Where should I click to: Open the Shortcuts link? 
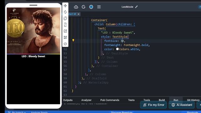tap(192, 112)
